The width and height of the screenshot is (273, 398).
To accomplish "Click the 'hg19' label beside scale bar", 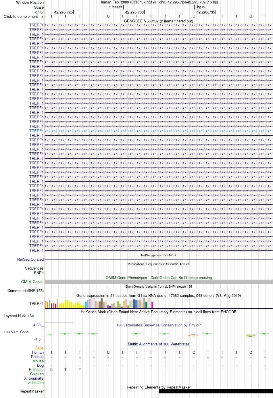I will coord(201,7).
